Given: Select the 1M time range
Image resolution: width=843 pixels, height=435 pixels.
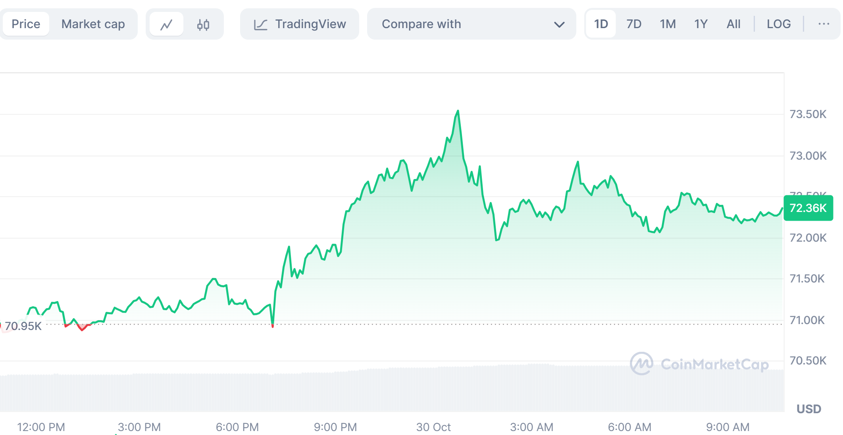Looking at the screenshot, I should [668, 24].
